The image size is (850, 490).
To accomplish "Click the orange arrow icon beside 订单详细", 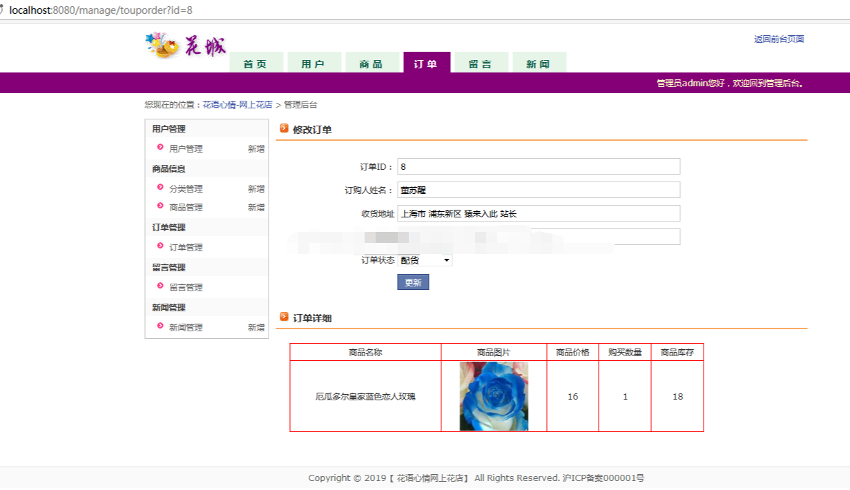I will 284,317.
